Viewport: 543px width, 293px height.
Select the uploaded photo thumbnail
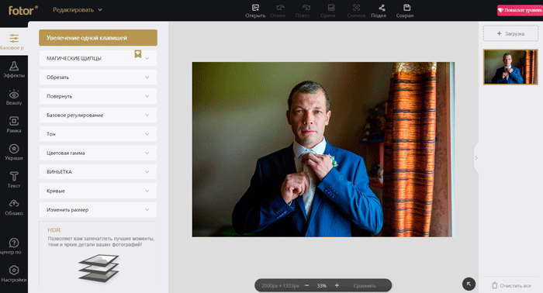[510, 67]
